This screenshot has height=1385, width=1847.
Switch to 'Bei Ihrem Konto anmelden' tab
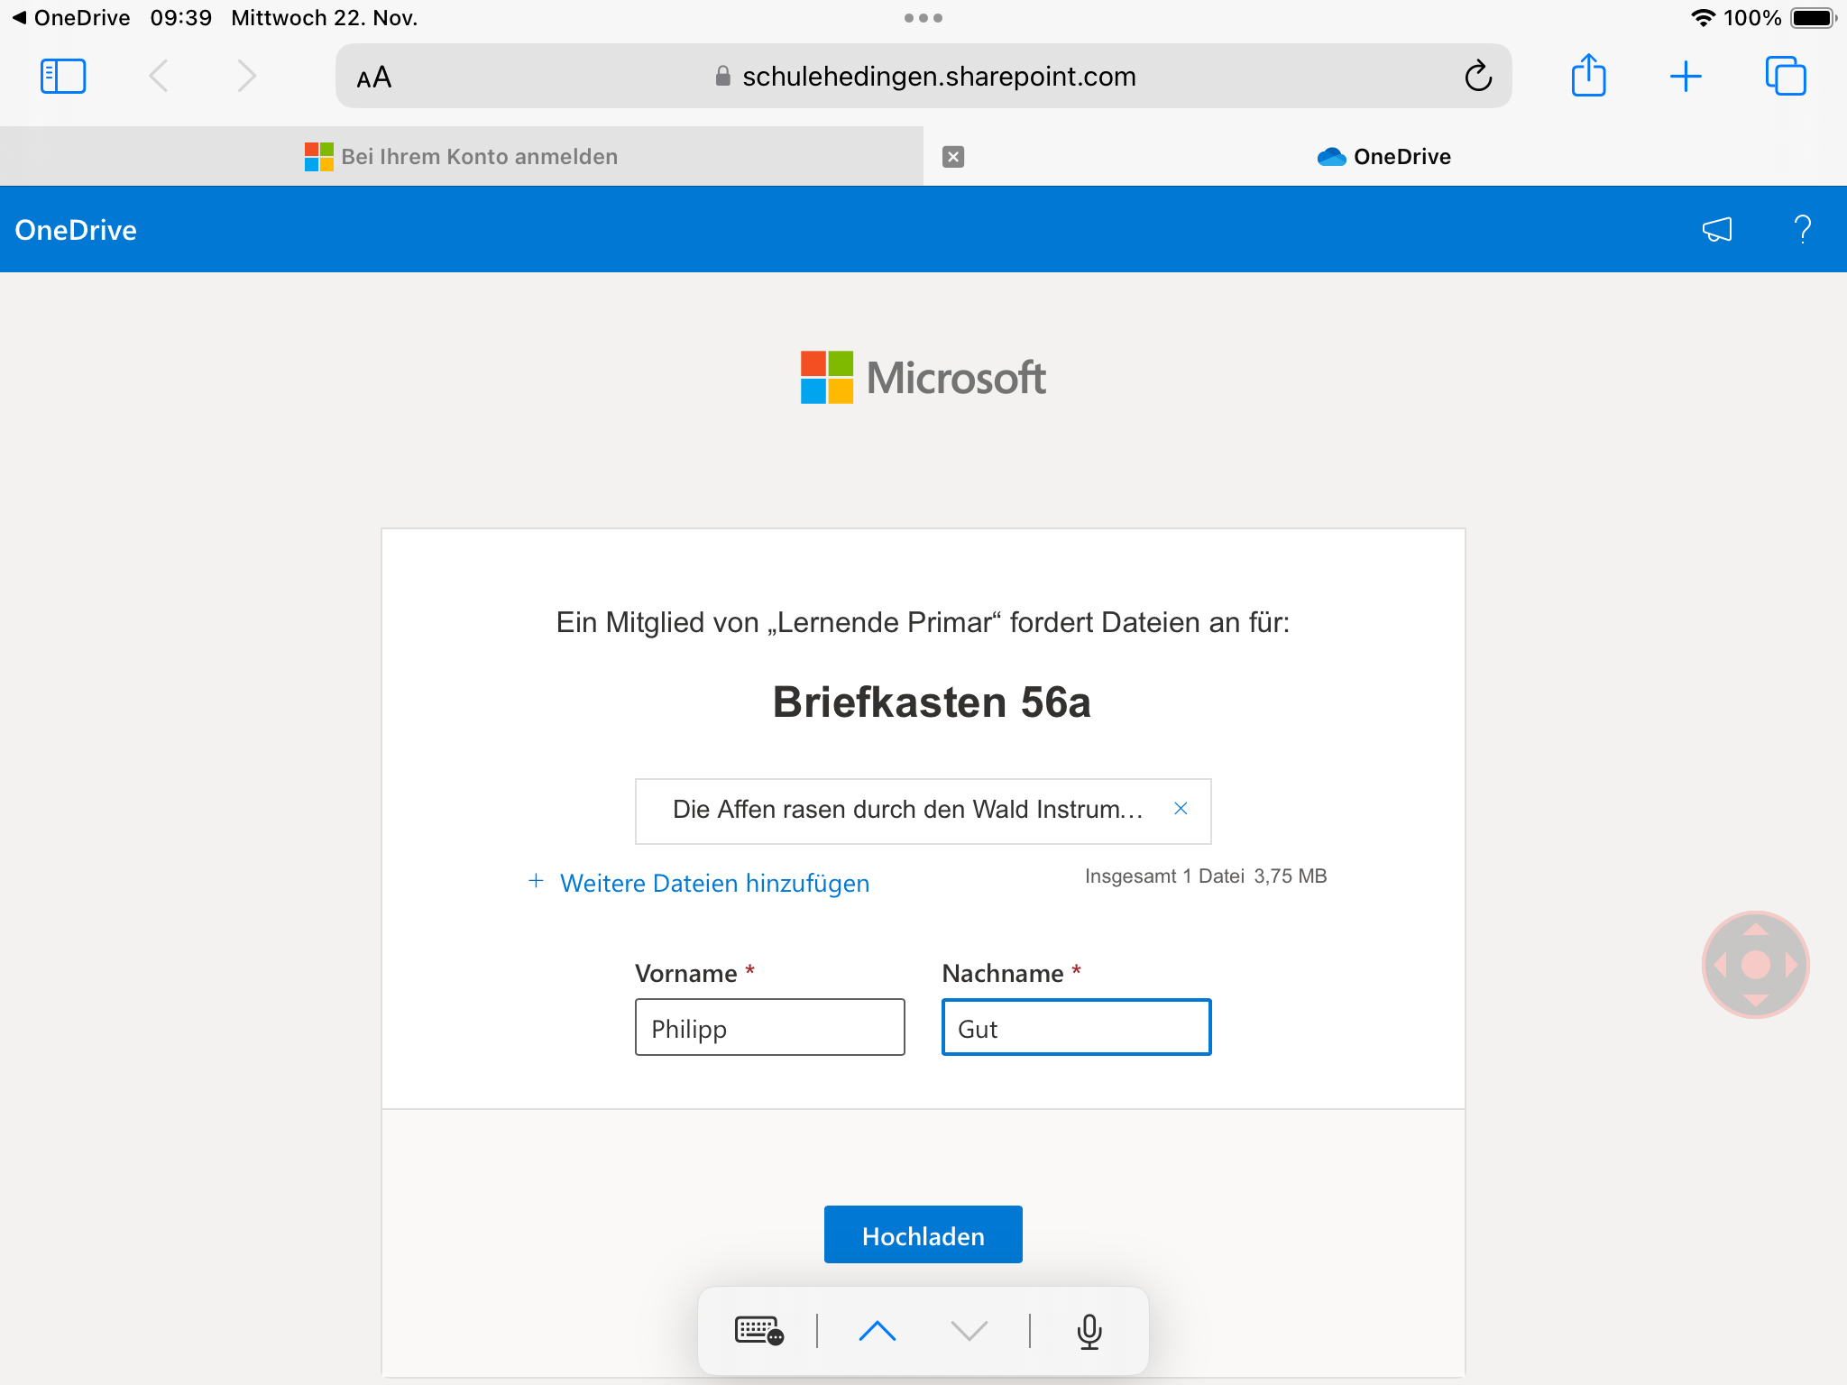pyautogui.click(x=462, y=157)
